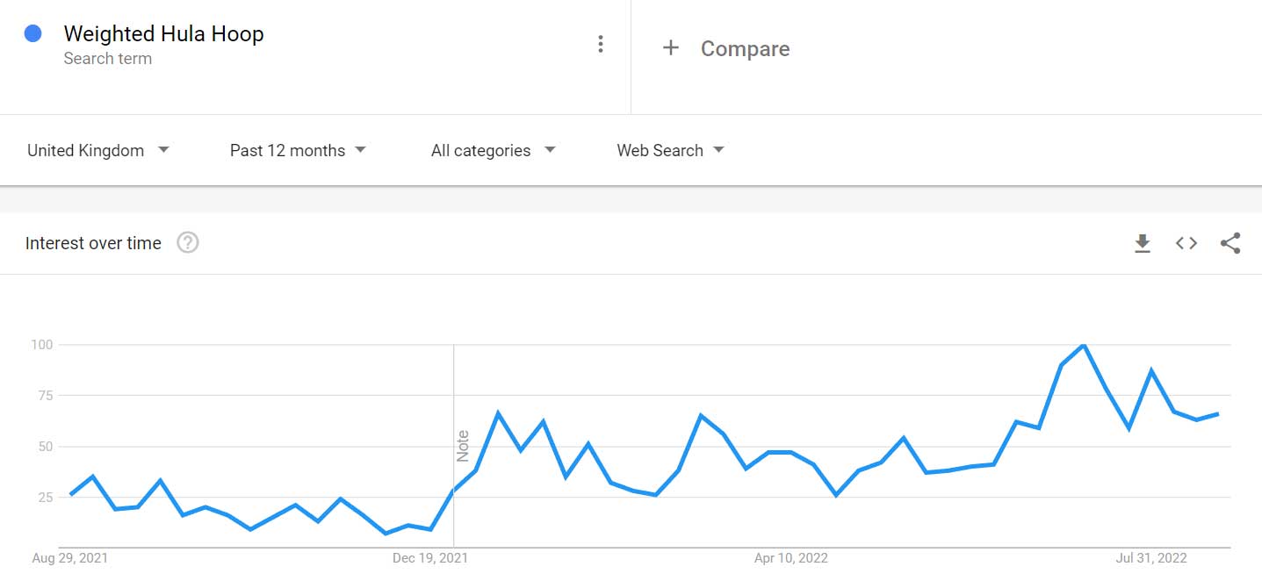This screenshot has width=1262, height=588.
Task: Click the chart peak at value 100
Action: coord(1085,345)
